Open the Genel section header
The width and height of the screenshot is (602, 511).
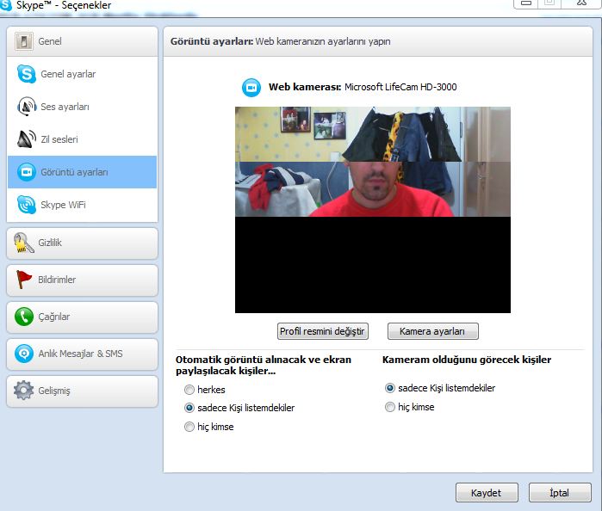tap(82, 41)
